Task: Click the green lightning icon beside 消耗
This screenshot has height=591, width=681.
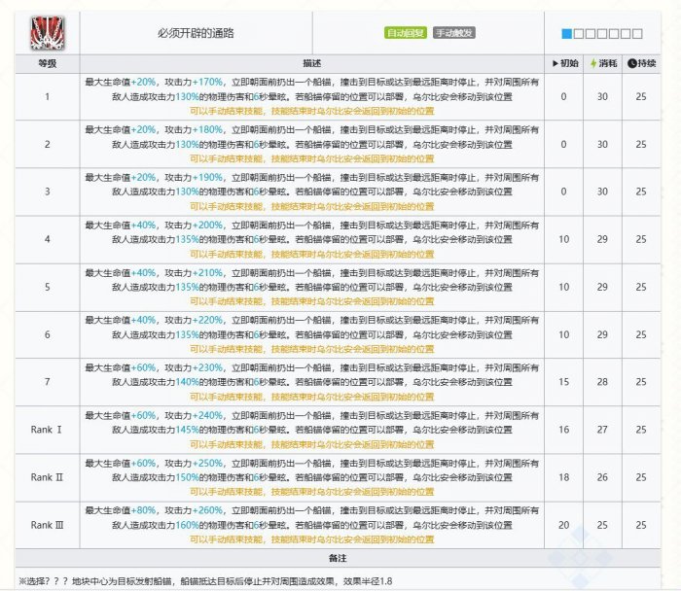Action: (593, 63)
